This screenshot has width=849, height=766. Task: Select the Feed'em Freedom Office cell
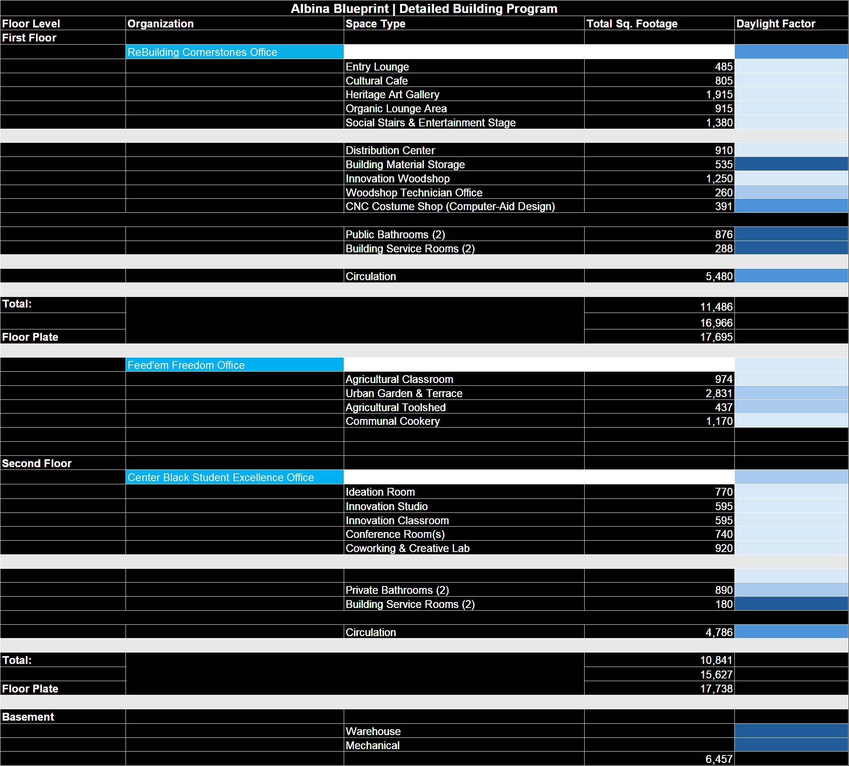pyautogui.click(x=234, y=365)
